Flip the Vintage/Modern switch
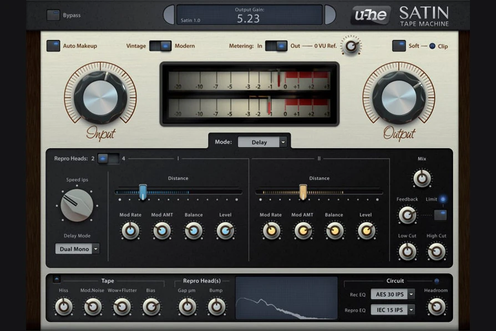This screenshot has width=496, height=331. pos(160,46)
